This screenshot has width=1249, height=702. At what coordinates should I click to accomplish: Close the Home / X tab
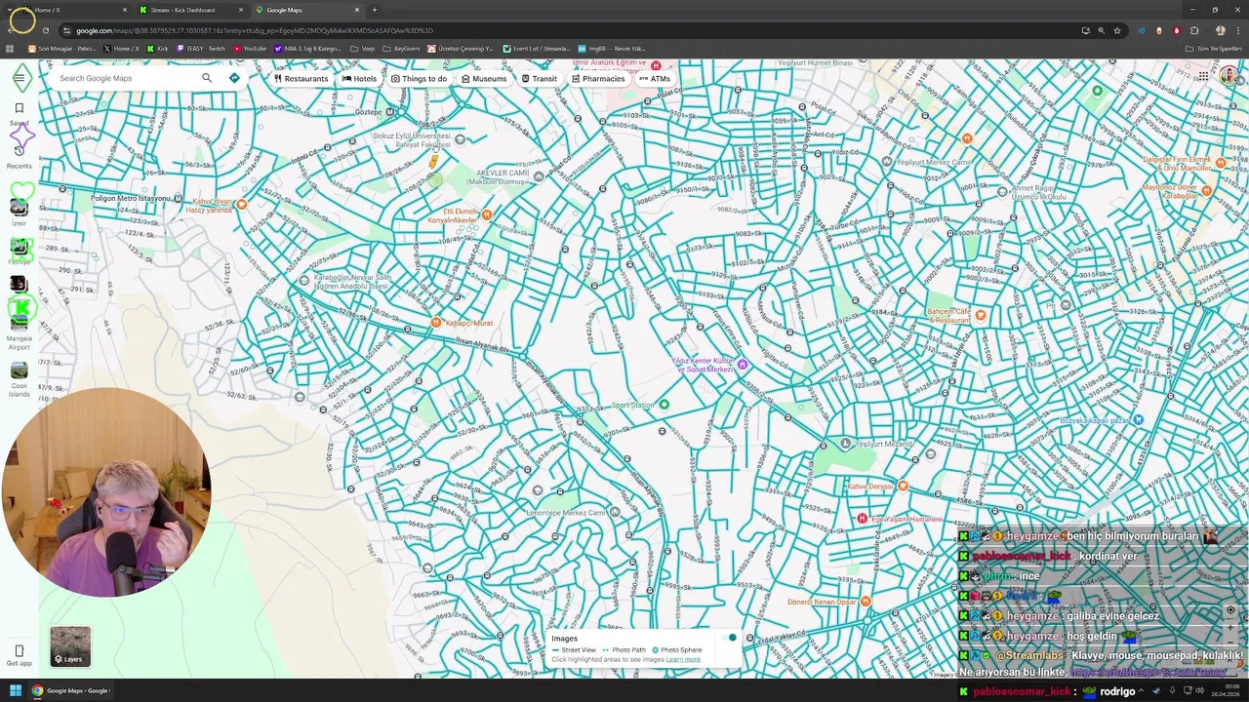click(125, 10)
